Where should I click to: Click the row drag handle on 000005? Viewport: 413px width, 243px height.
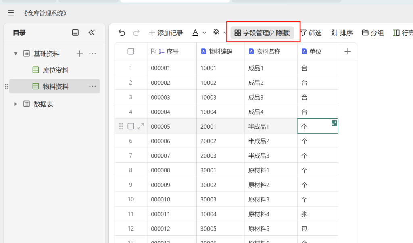121,126
